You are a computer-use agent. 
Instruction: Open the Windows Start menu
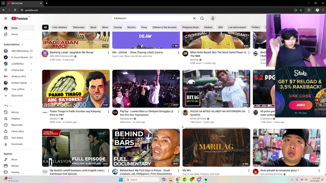121,180
